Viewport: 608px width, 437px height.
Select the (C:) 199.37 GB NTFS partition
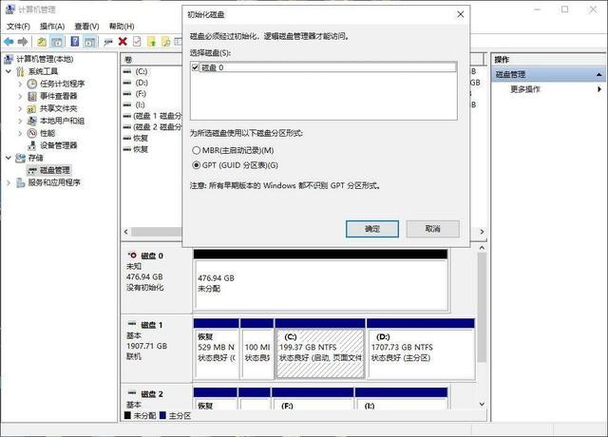320,353
